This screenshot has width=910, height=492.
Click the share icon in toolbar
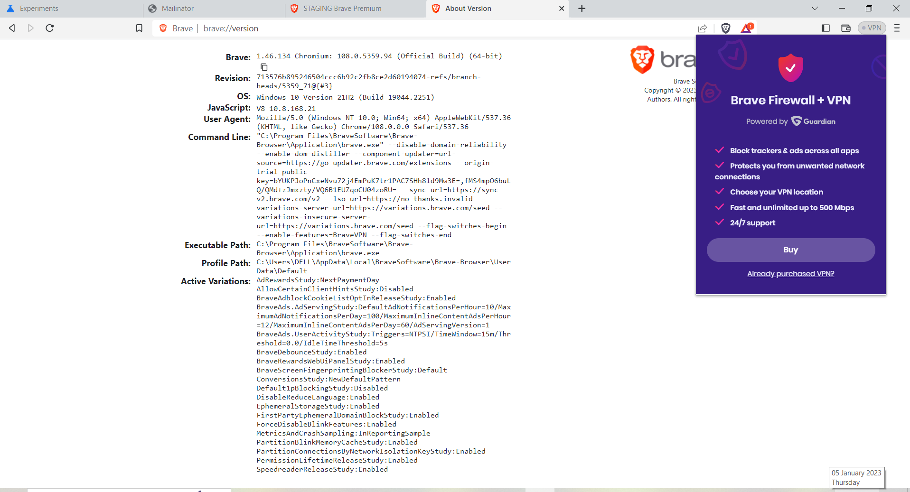(703, 28)
